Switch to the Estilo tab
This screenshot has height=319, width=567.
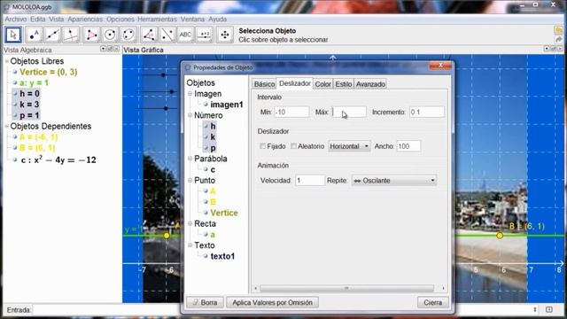344,84
